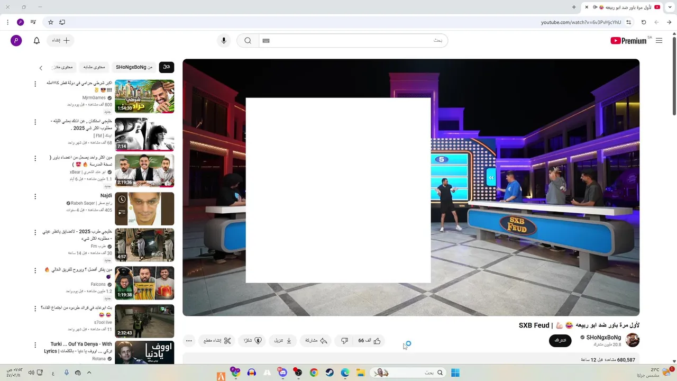Viewport: 677px width, 381px height.
Task: Open options menu for s7ool live video
Action: [x=35, y=309]
